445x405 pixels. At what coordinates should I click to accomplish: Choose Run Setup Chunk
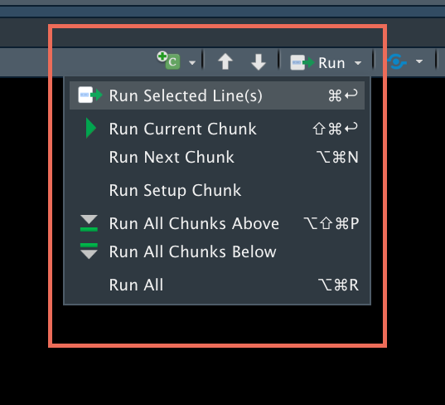click(217, 190)
